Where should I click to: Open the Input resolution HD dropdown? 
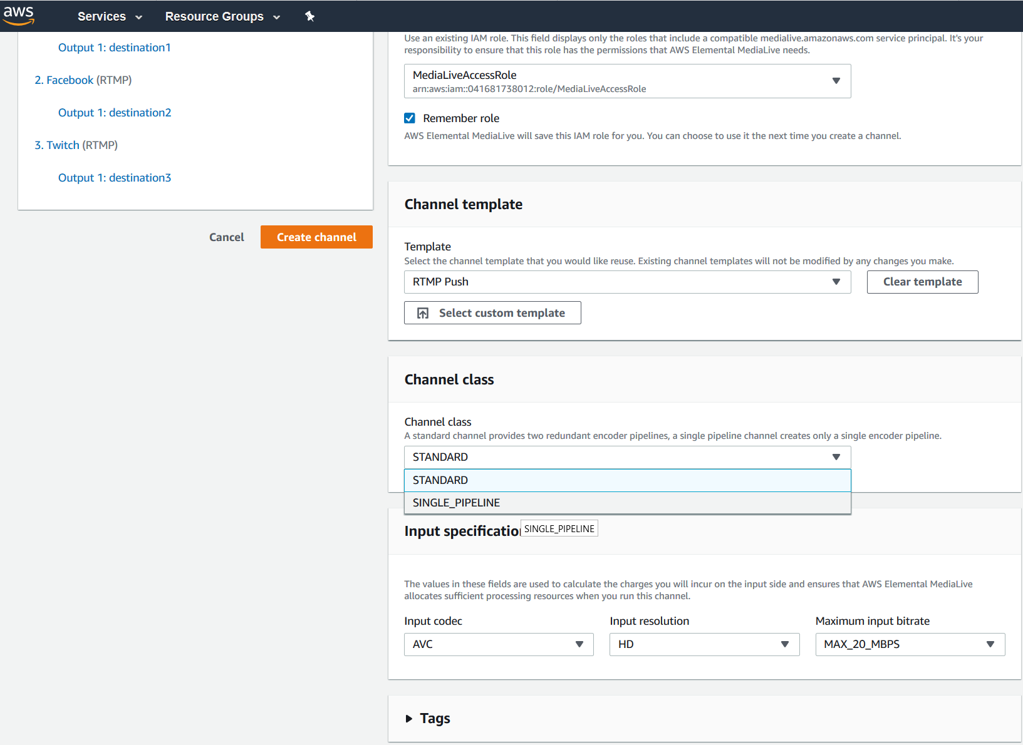click(x=704, y=644)
